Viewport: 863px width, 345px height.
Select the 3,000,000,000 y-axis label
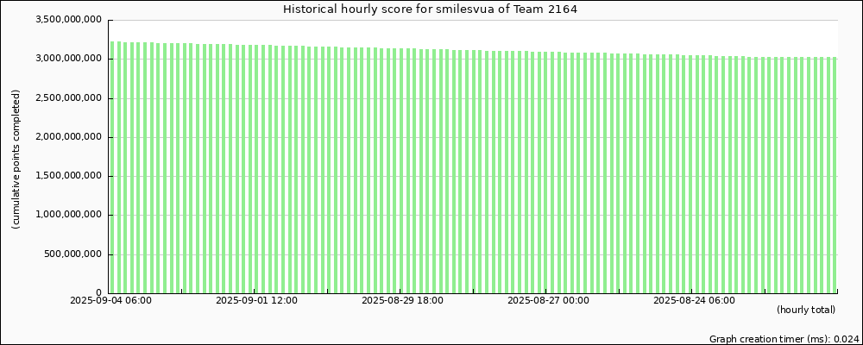coord(69,60)
